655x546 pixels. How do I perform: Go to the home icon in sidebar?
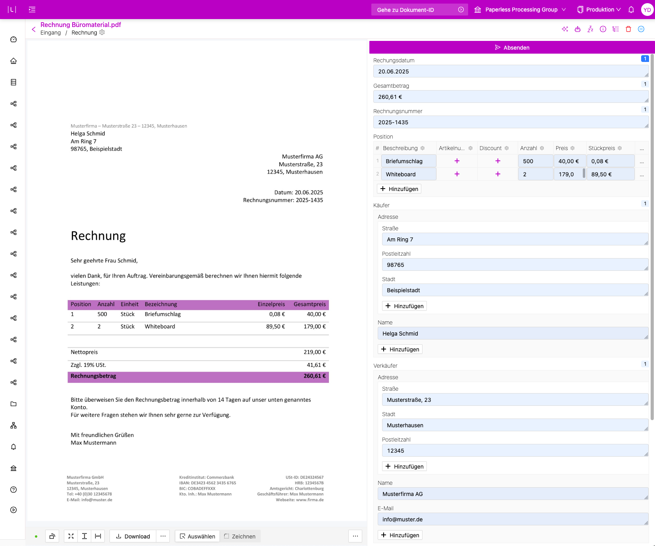point(13,61)
